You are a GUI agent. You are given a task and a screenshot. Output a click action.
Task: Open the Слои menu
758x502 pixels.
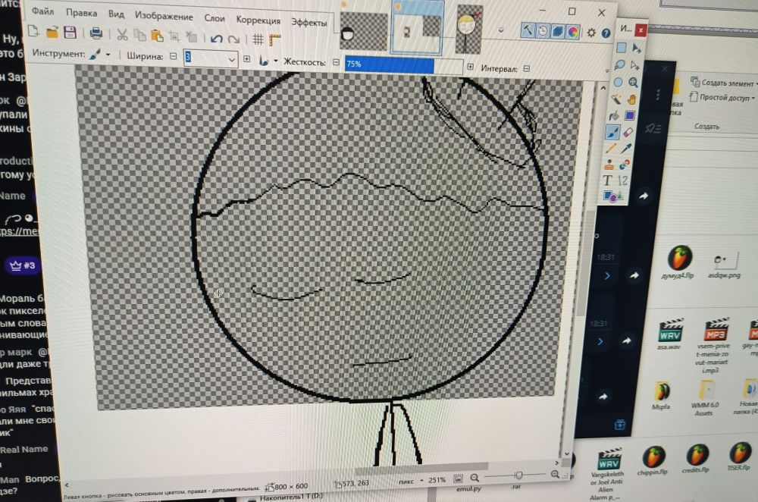(x=215, y=18)
